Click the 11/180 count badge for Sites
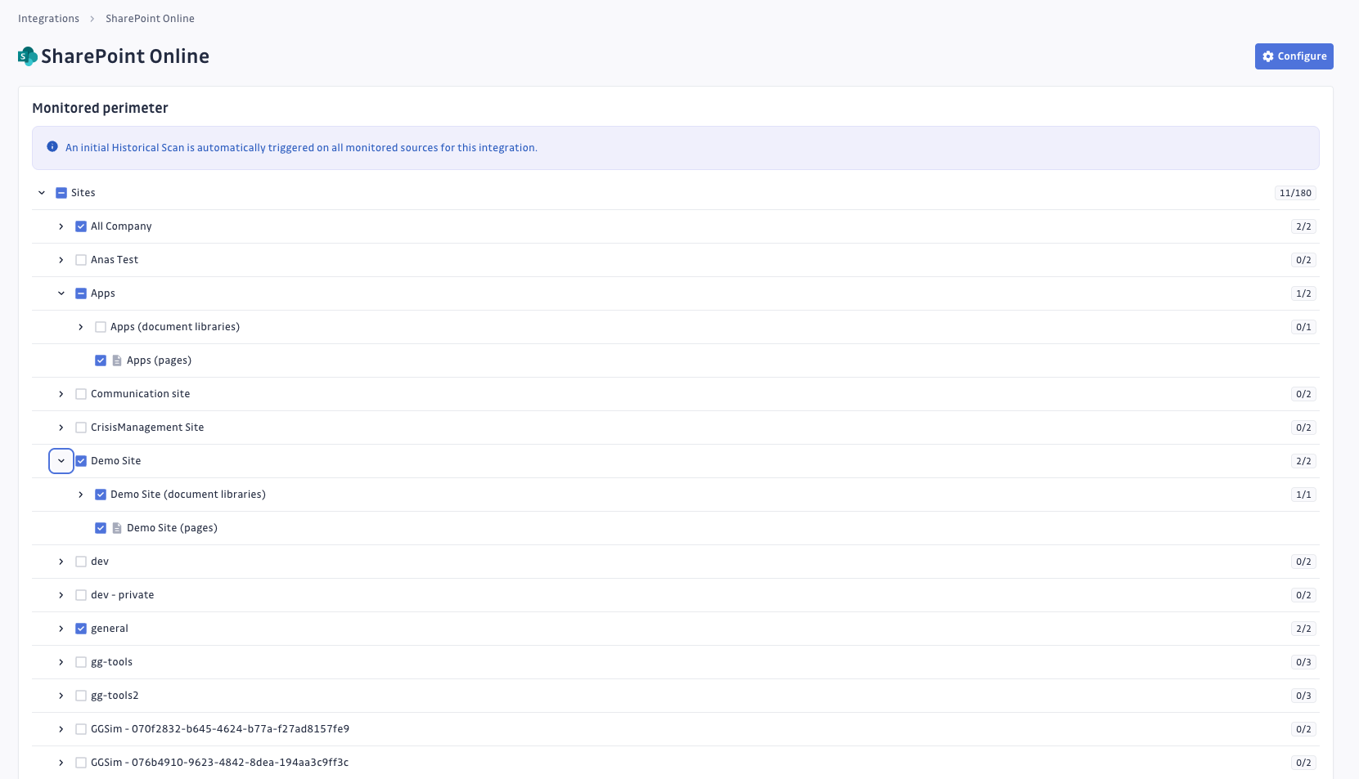 pos(1295,193)
